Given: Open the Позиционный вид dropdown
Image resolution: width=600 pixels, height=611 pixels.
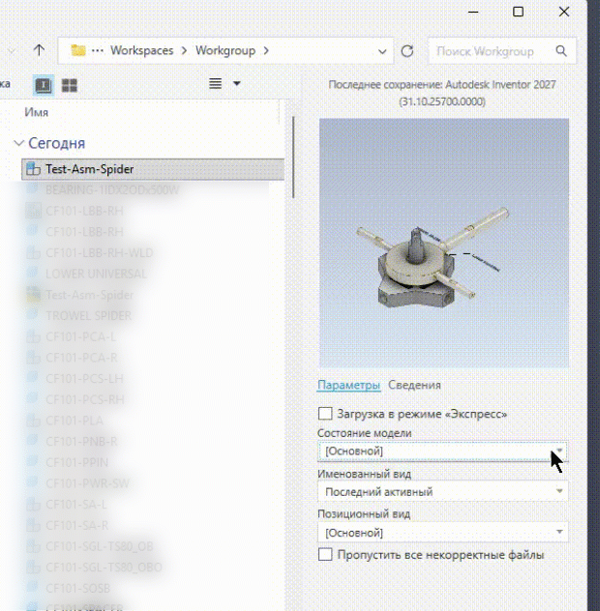Looking at the screenshot, I should point(443,533).
